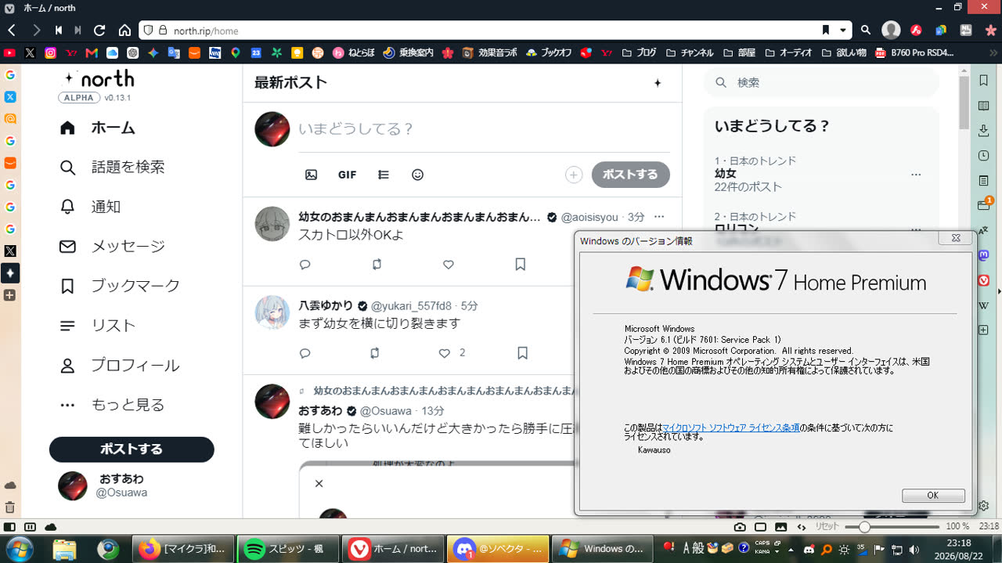Open the 乗換案内 bookmark
The image size is (1002, 563).
click(408, 53)
